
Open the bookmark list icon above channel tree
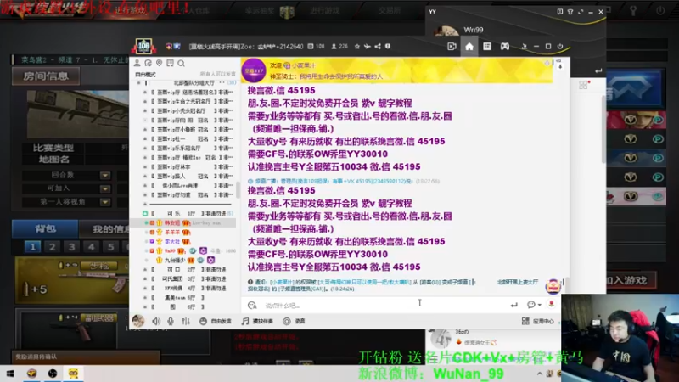pyautogui.click(x=171, y=63)
